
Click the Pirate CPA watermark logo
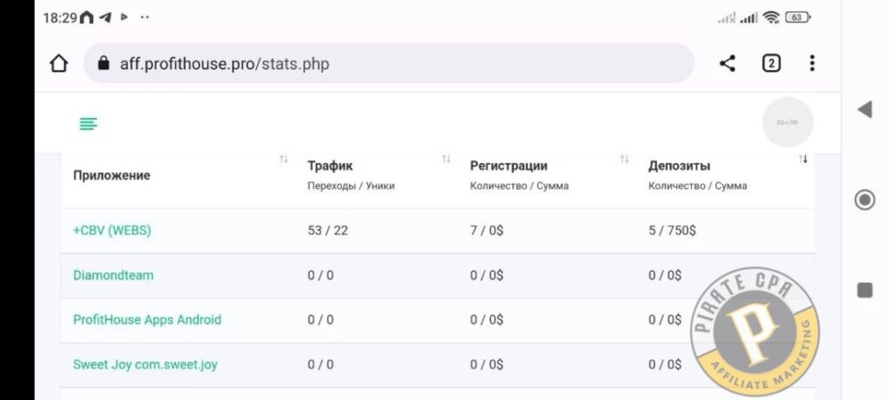click(x=754, y=331)
